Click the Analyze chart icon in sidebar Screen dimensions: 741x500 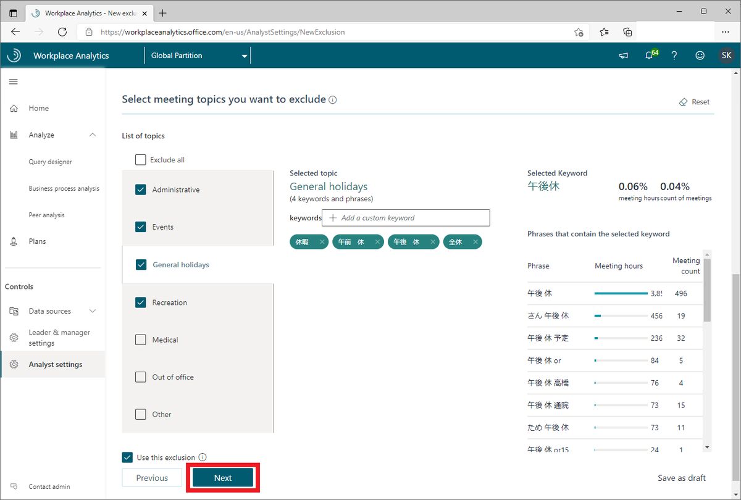[14, 135]
